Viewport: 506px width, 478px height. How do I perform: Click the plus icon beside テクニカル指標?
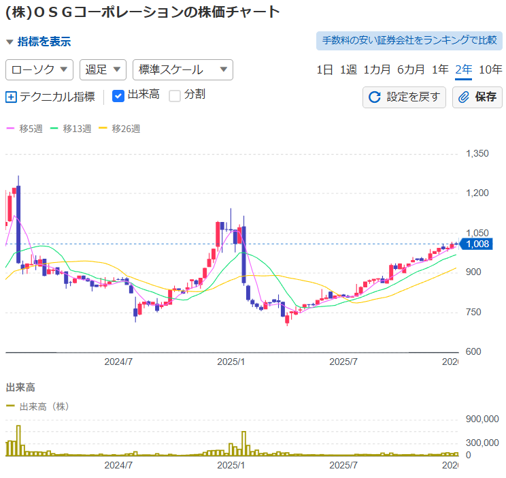point(11,97)
